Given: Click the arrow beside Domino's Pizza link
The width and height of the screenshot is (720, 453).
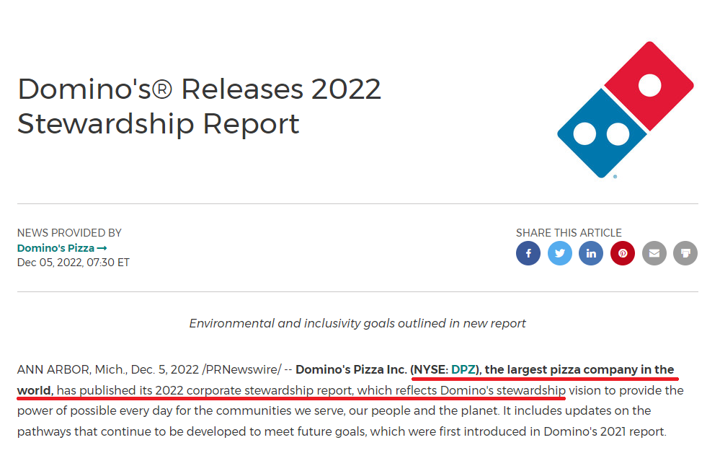Looking at the screenshot, I should pyautogui.click(x=102, y=247).
